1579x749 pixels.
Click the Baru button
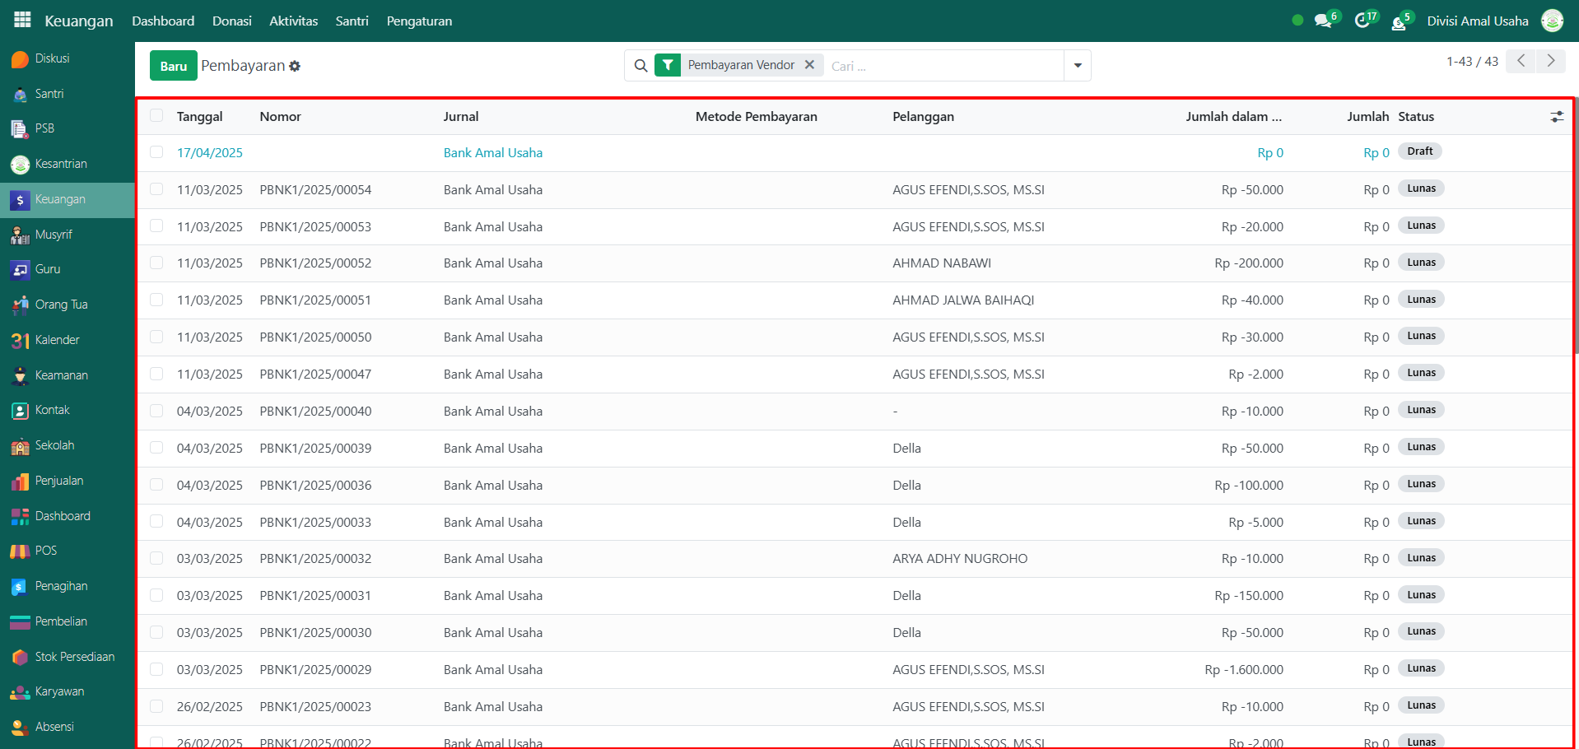pyautogui.click(x=173, y=66)
